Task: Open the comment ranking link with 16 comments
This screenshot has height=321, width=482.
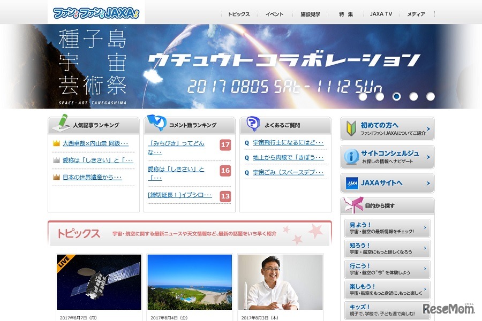Action: 176,173
